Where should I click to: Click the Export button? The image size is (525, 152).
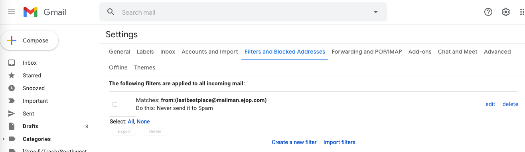(x=124, y=131)
